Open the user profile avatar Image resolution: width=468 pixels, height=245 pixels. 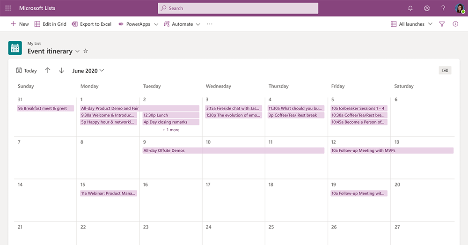click(x=460, y=8)
